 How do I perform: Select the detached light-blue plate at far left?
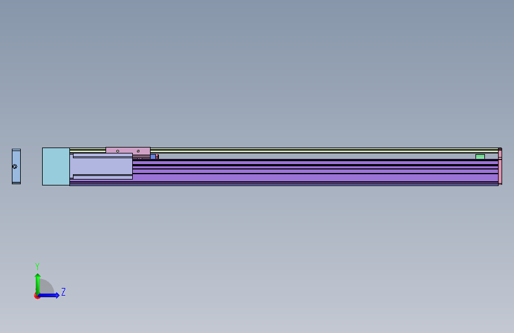pyautogui.click(x=17, y=166)
